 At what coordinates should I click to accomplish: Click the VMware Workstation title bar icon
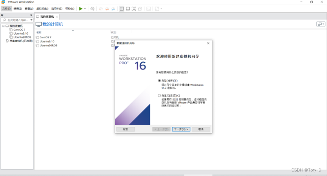[3, 2]
